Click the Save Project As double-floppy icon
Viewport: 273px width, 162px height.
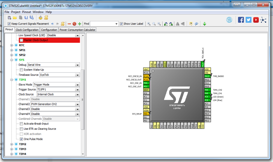click(x=31, y=17)
